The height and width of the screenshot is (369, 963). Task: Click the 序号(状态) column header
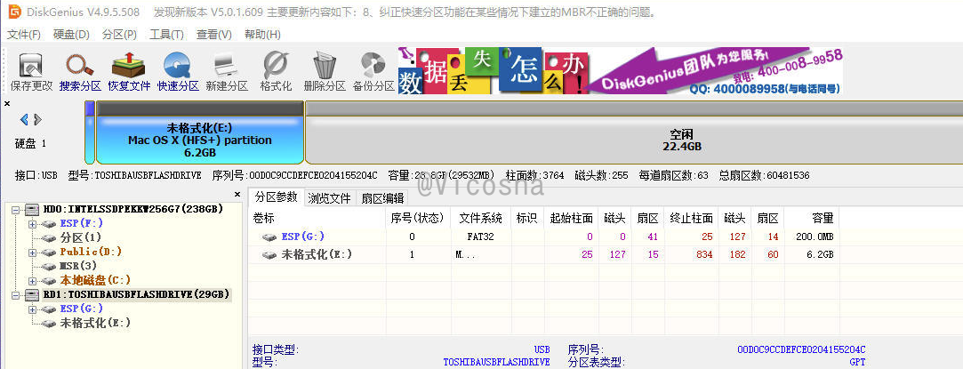[x=417, y=218]
